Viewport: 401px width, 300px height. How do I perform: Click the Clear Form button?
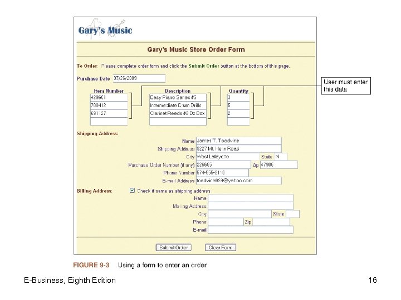[x=221, y=247]
